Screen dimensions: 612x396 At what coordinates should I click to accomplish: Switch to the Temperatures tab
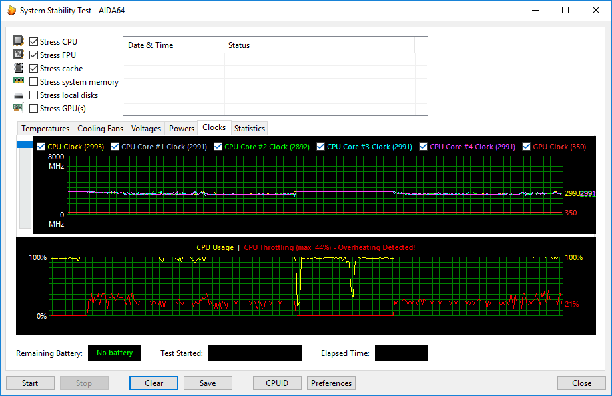(x=45, y=129)
